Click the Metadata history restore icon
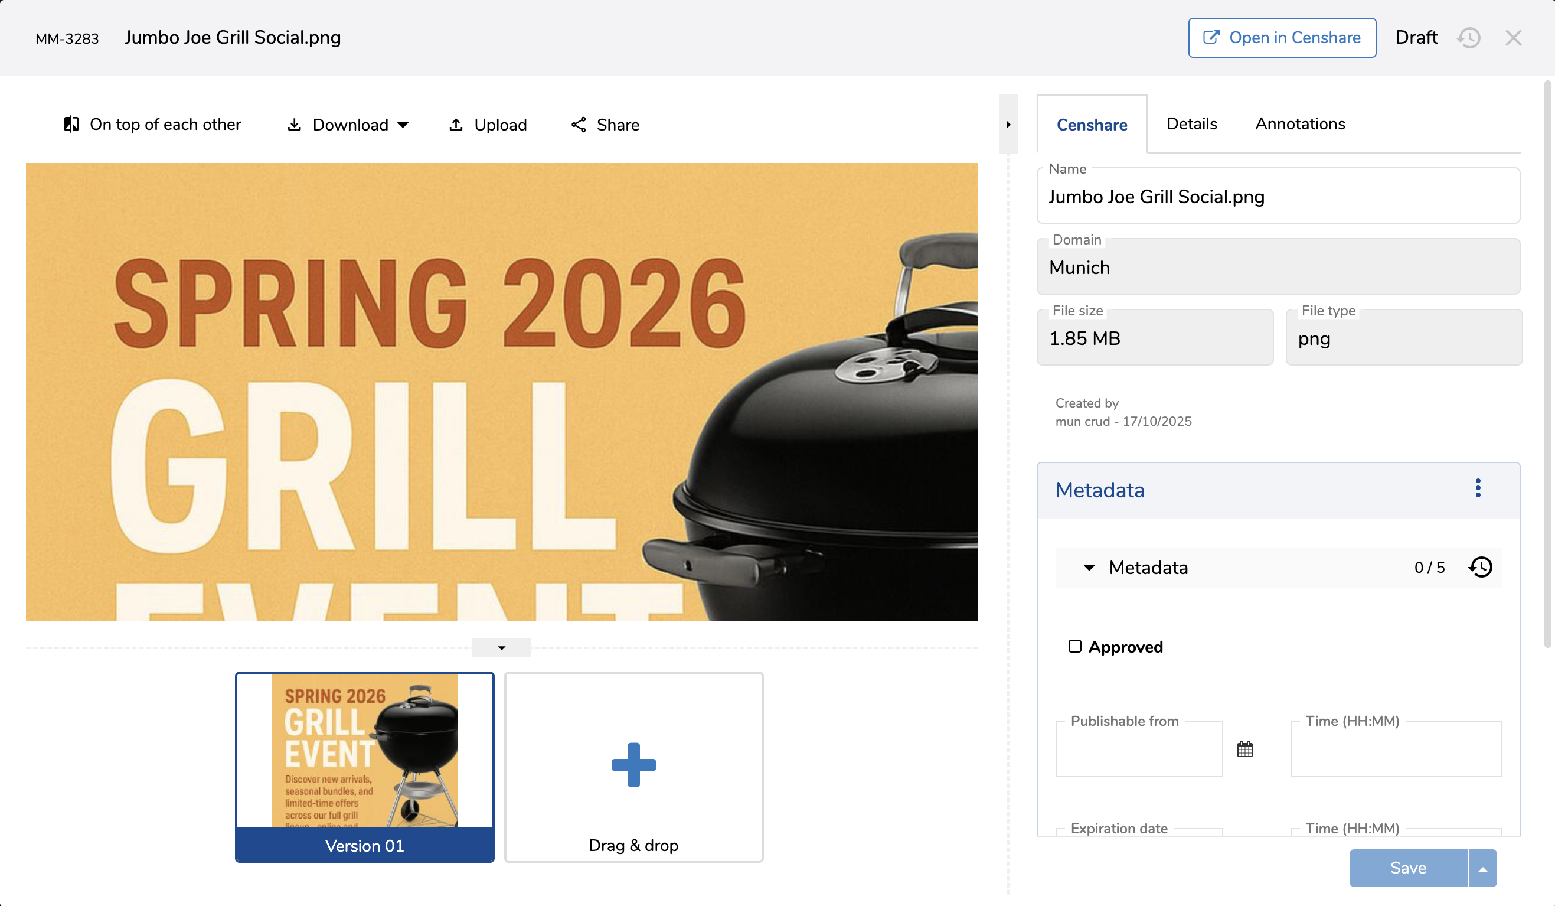The width and height of the screenshot is (1555, 906). pyautogui.click(x=1481, y=567)
